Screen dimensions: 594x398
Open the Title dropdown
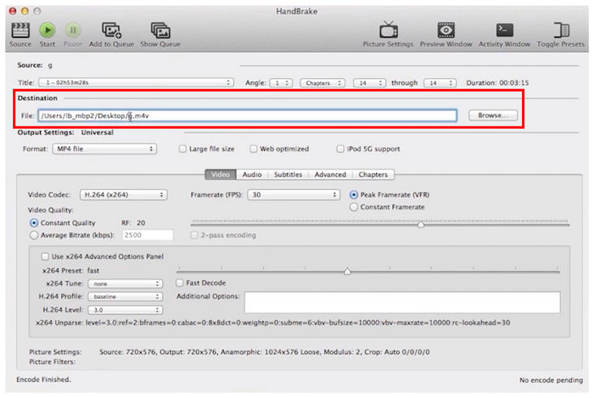136,82
